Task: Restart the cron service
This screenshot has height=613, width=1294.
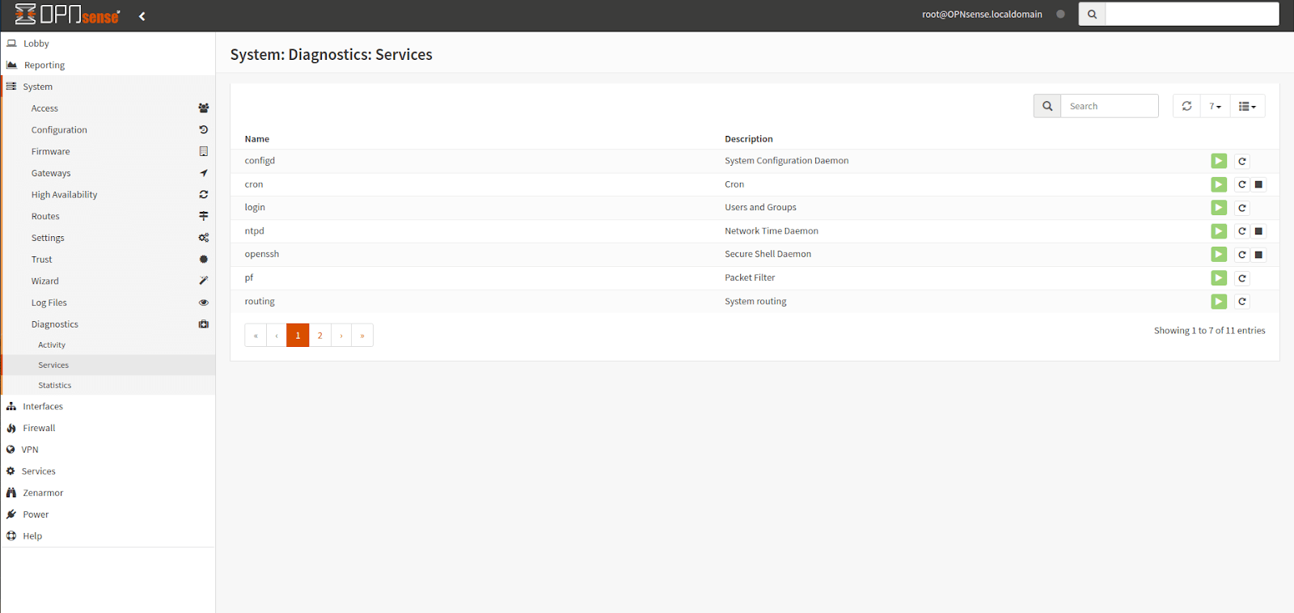Action: (x=1242, y=184)
